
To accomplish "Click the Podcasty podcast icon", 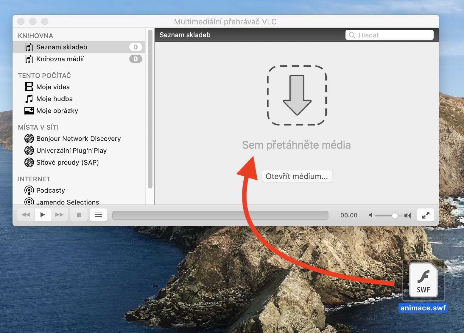I will click(29, 190).
